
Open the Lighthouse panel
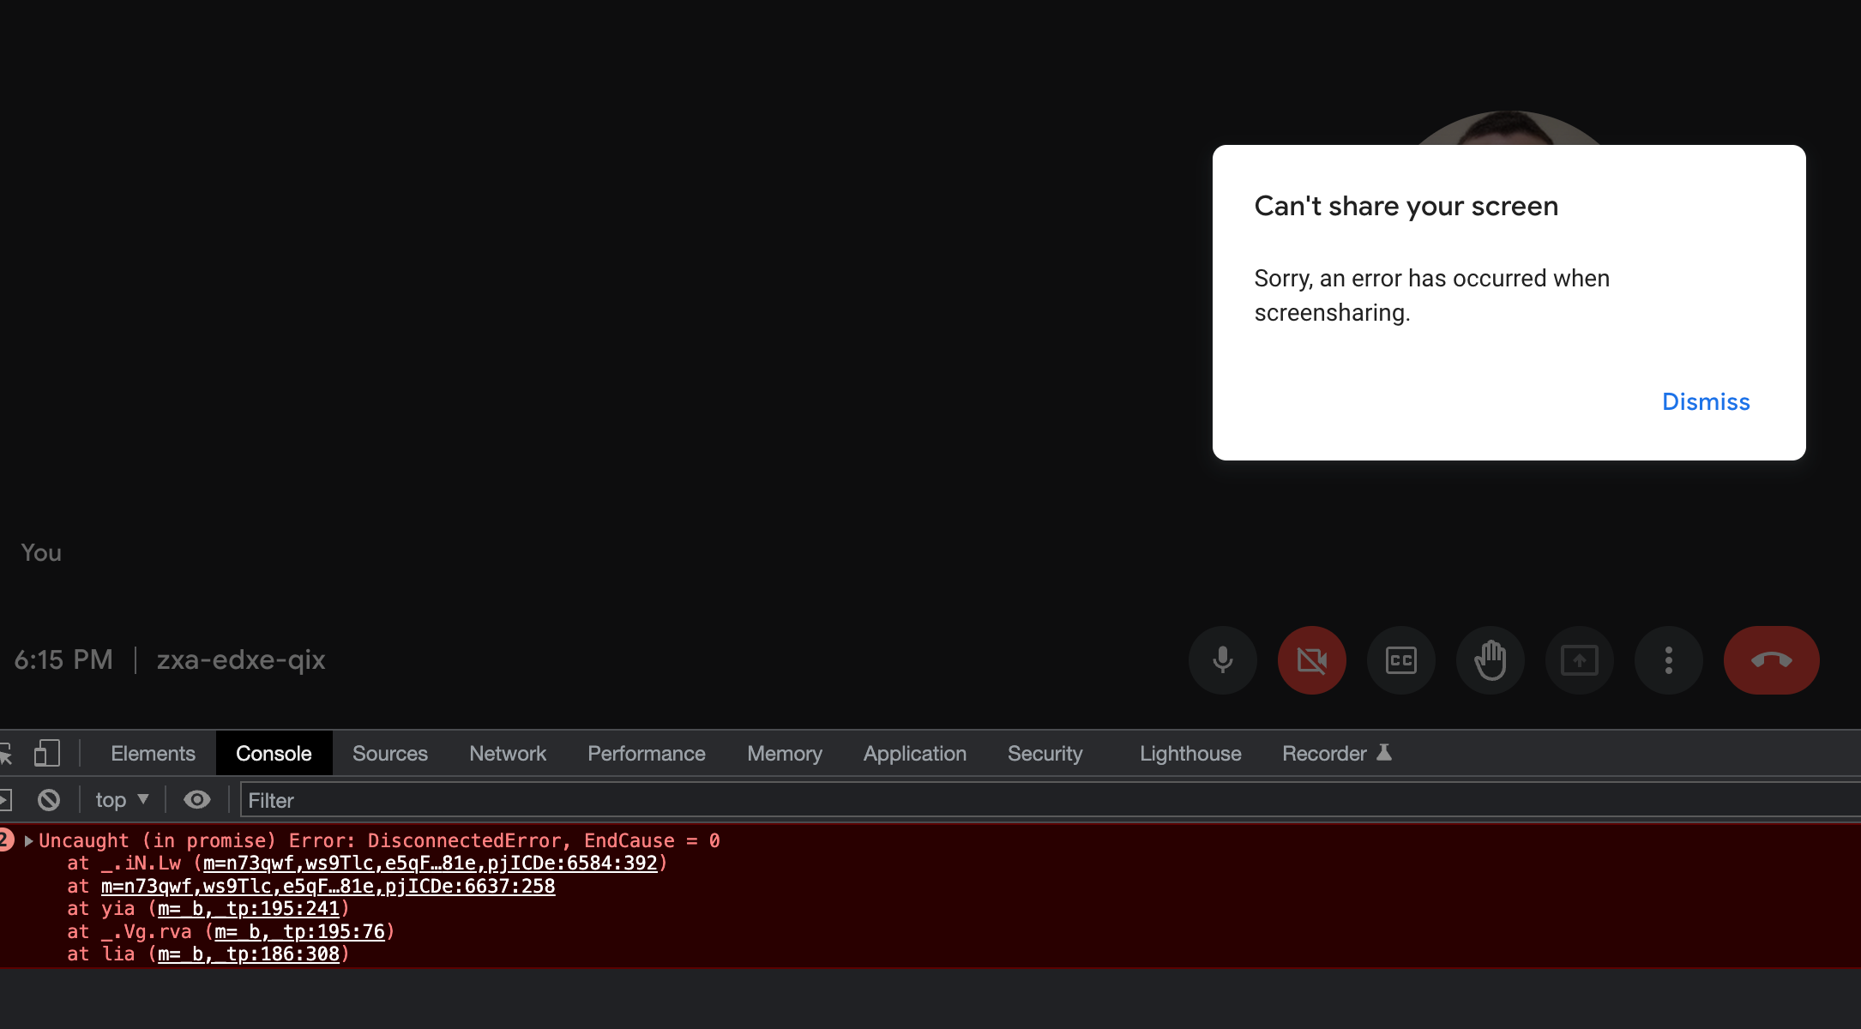pos(1190,753)
